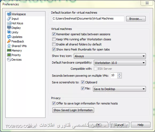The height and width of the screenshot is (132, 155).
Task: Click the Updates refresh arrows icon
Action: click(x=9, y=37)
